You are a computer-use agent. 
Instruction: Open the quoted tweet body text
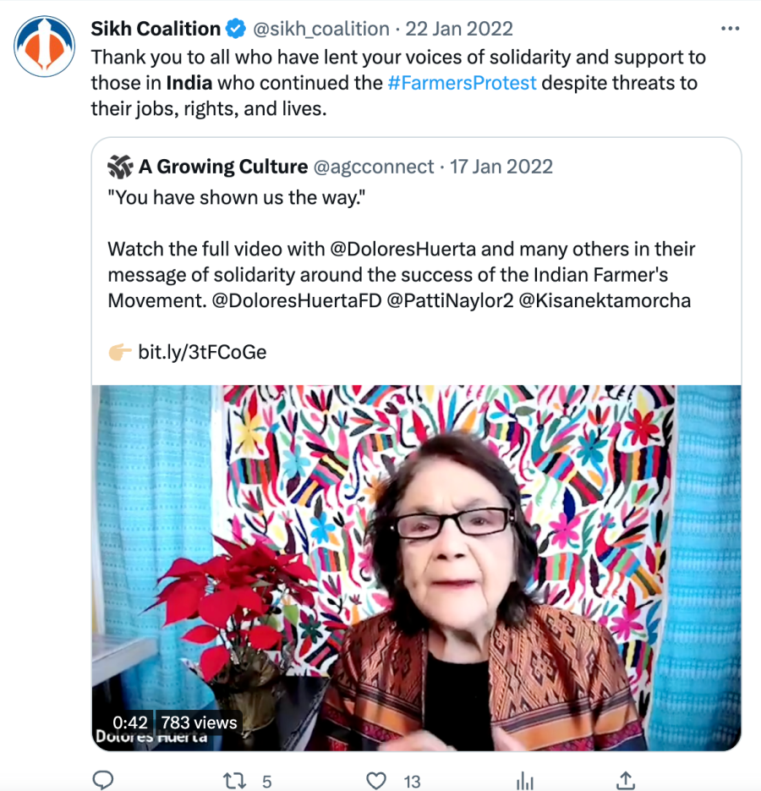tap(397, 275)
